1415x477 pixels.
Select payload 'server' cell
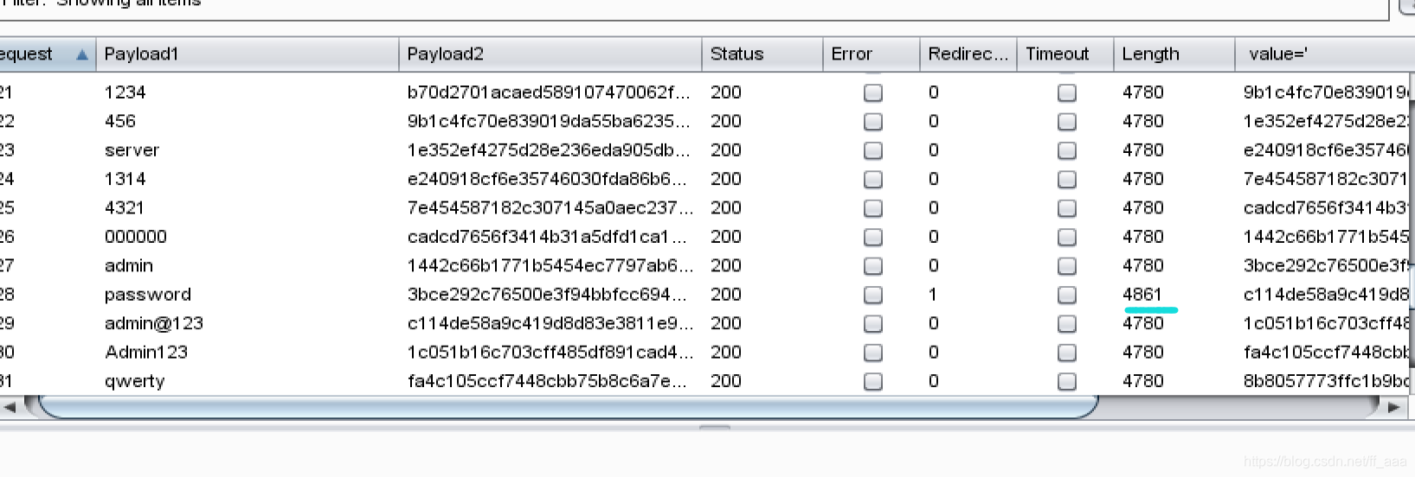[x=132, y=150]
